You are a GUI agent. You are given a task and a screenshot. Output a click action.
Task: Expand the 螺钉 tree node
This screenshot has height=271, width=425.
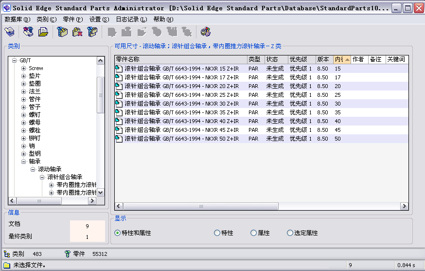coord(23,115)
